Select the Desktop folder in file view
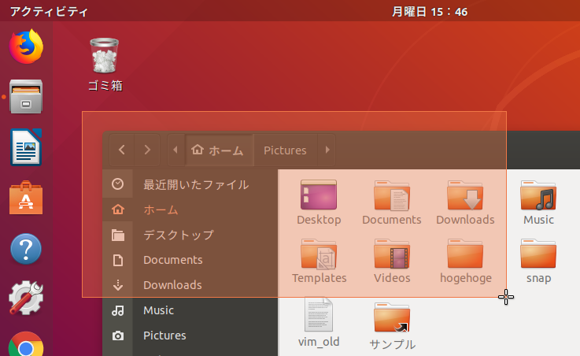The width and height of the screenshot is (580, 356). point(319,202)
